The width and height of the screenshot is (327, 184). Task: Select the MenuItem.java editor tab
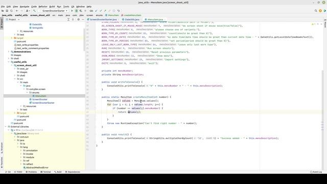click(155, 19)
